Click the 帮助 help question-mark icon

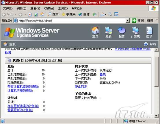pyautogui.click(x=146, y=44)
